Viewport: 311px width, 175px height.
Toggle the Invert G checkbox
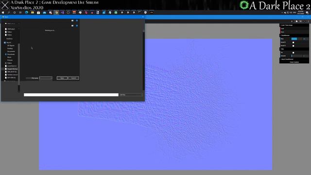coord(293,46)
